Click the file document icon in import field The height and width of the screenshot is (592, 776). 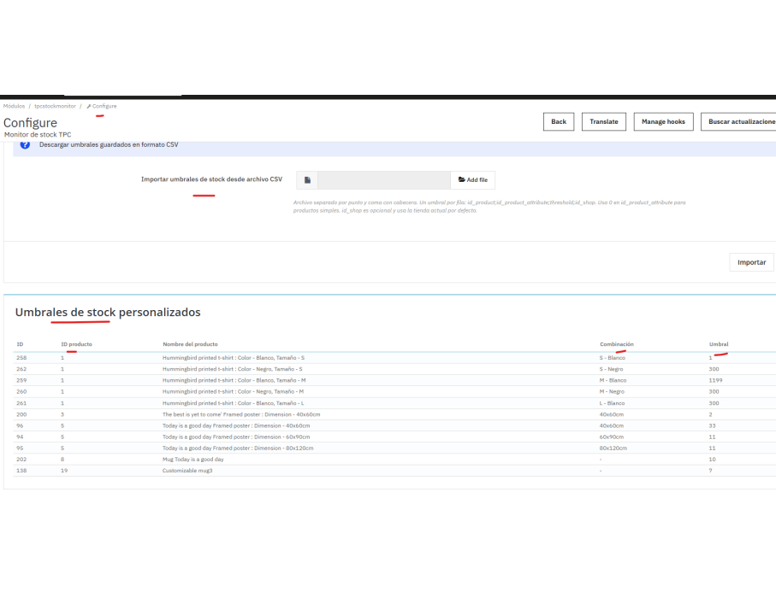click(307, 180)
